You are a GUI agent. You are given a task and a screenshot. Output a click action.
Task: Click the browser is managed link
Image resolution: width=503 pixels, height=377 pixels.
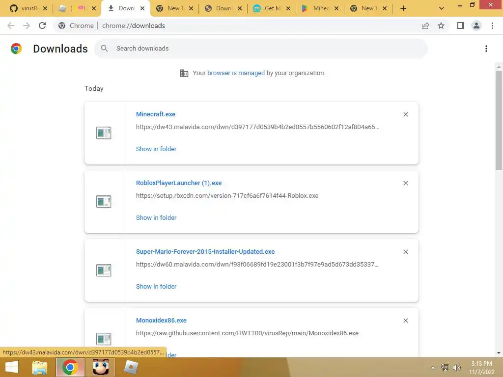[236, 73]
